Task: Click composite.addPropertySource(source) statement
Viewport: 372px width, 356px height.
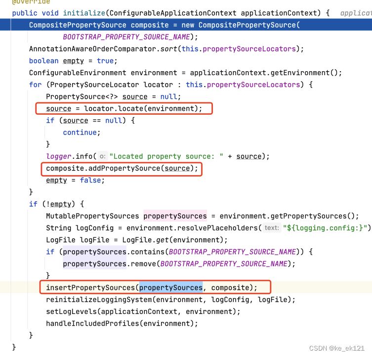Action: (122, 169)
